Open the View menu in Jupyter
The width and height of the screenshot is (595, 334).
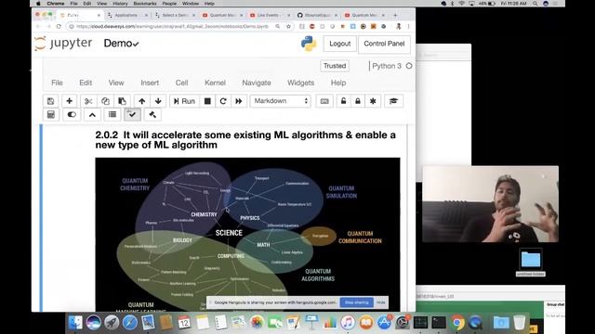[x=116, y=83]
